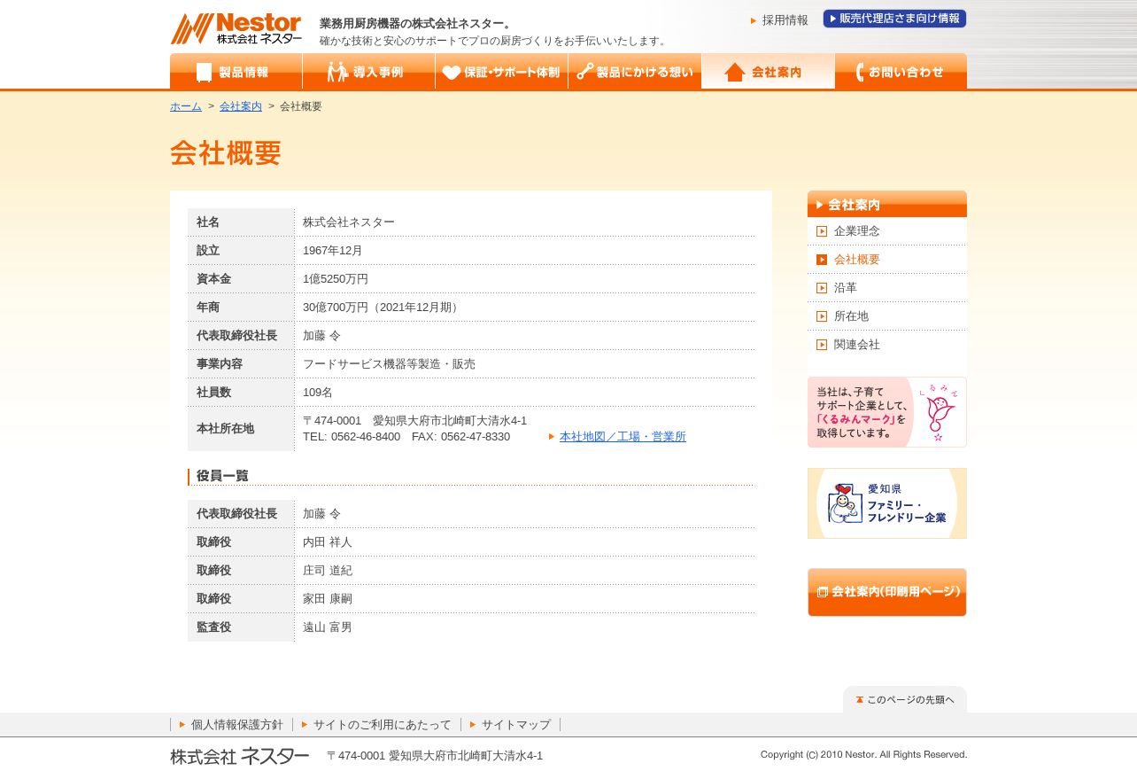Viewport: 1137px width, 779px height.
Task: Open 企業理念 in the sidebar
Action: [857, 231]
